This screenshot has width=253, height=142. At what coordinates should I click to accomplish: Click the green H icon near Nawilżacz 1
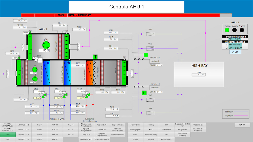pyautogui.click(x=146, y=55)
